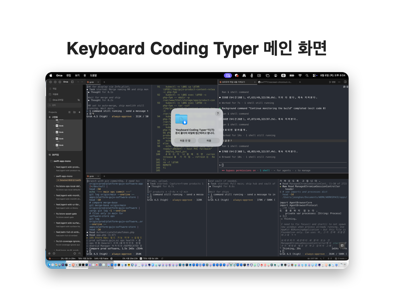
Task: Open the comment icon below right pane toolbar
Action: pos(344,87)
